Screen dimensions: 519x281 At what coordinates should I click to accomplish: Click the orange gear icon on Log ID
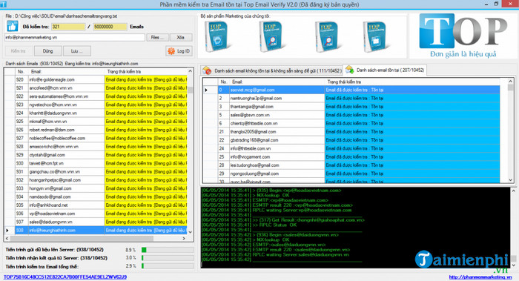[171, 51]
